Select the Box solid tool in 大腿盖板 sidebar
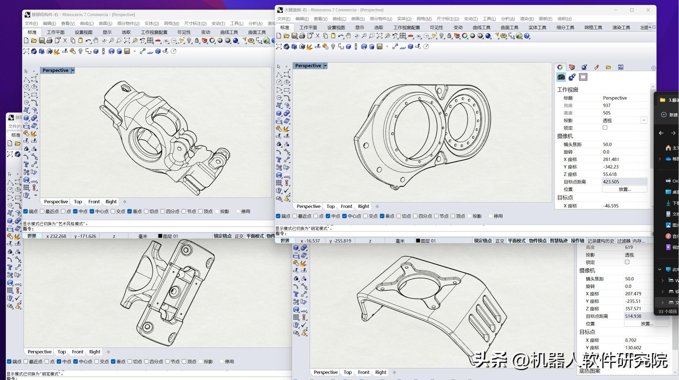 [x=279, y=113]
